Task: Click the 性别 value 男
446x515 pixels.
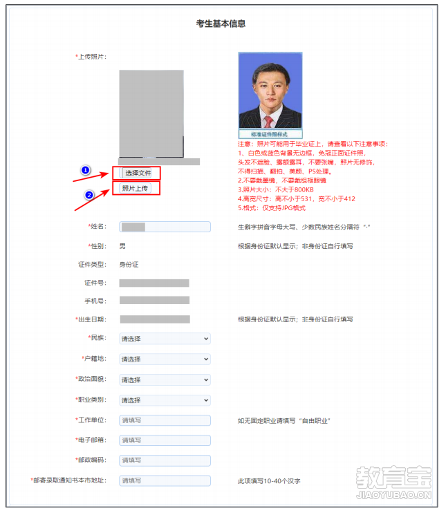Action: point(122,246)
